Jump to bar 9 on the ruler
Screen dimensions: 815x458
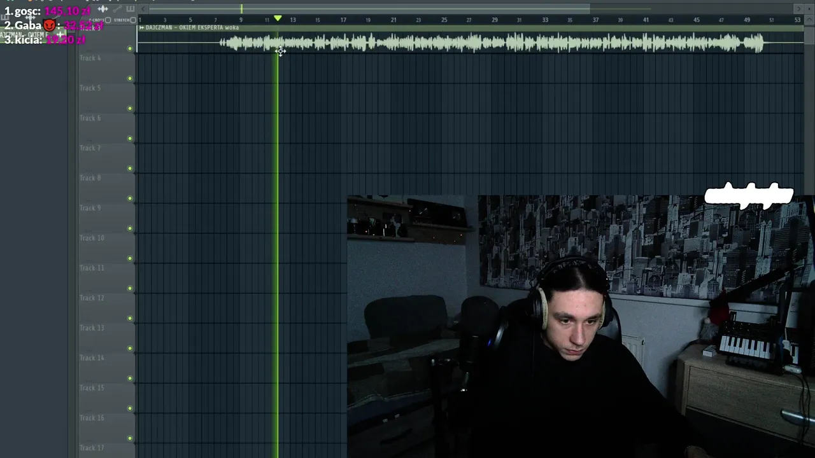(241, 20)
